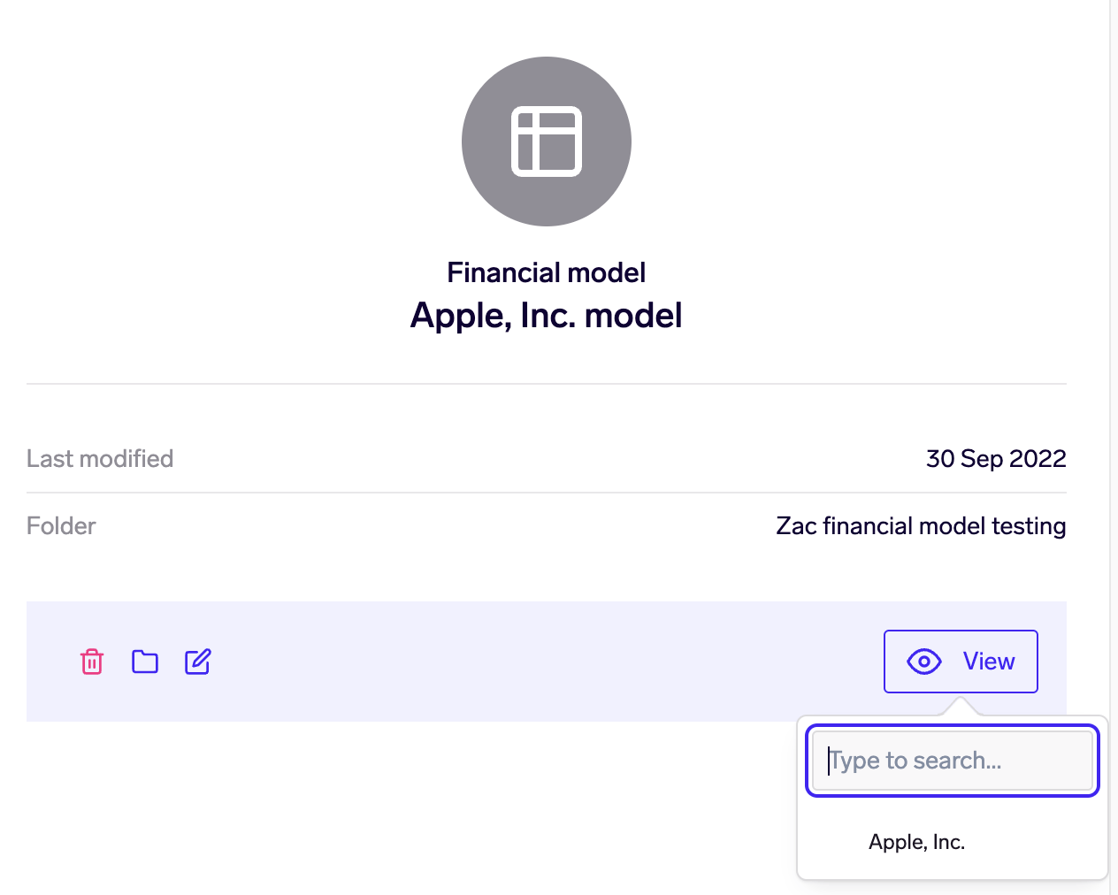Select the Last modified label
The image size is (1118, 895).
click(x=100, y=459)
